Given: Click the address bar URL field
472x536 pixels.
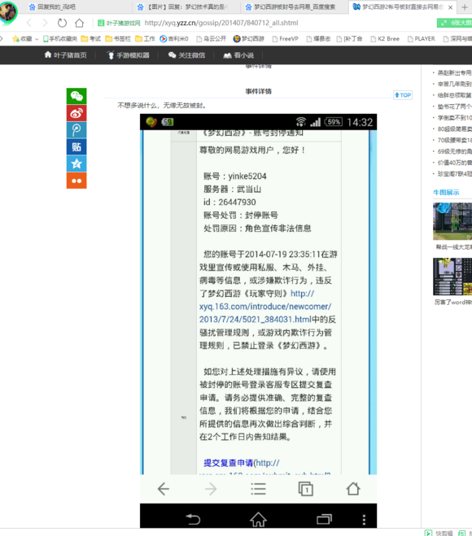Looking at the screenshot, I should click(x=221, y=23).
